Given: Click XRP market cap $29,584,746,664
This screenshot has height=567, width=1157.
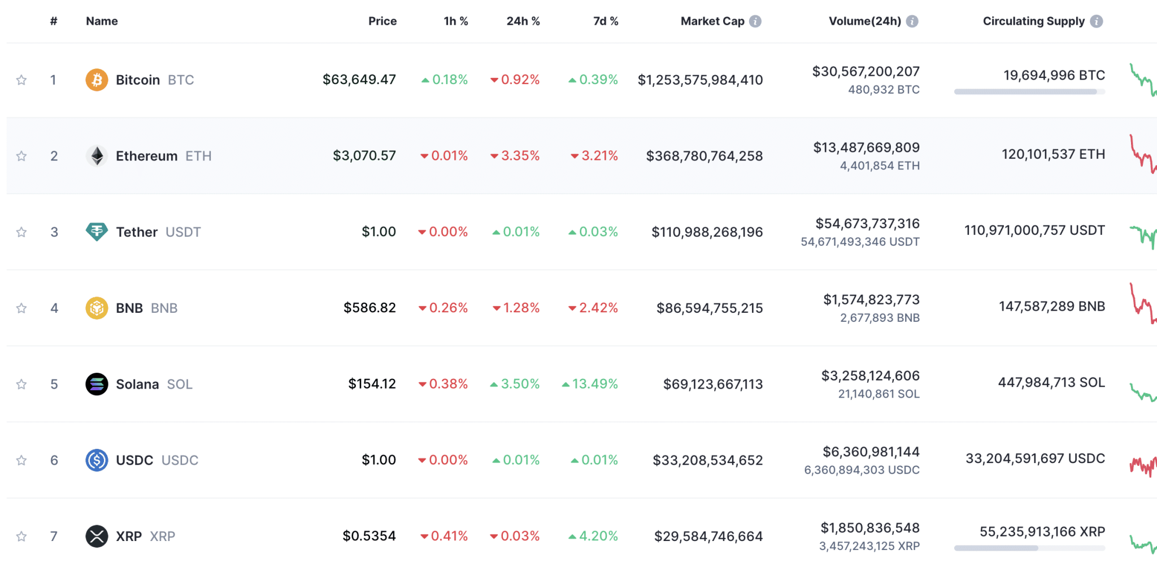Looking at the screenshot, I should click(708, 537).
